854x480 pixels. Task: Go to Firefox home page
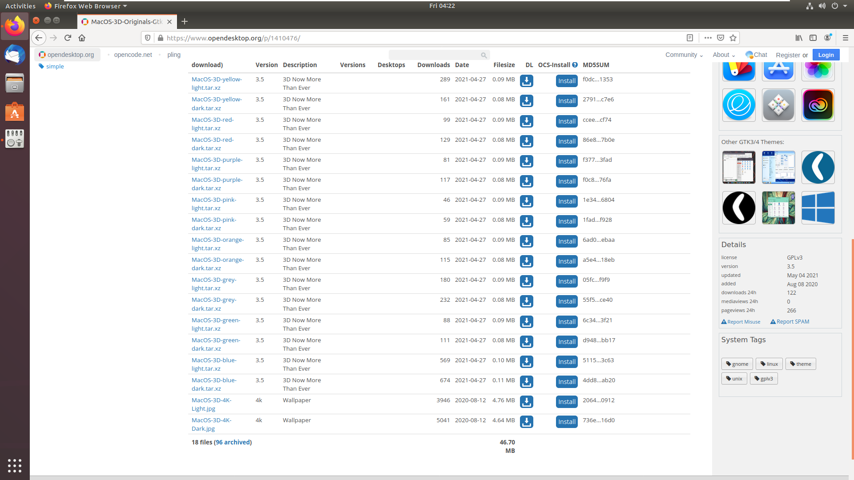[82, 38]
